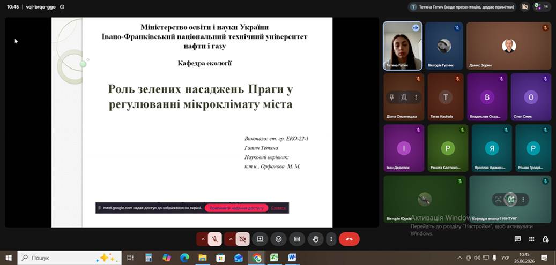Screen dimensions: 556x265
Task: Open more options on Діана Овсянецька's tile
Action: tap(416, 97)
